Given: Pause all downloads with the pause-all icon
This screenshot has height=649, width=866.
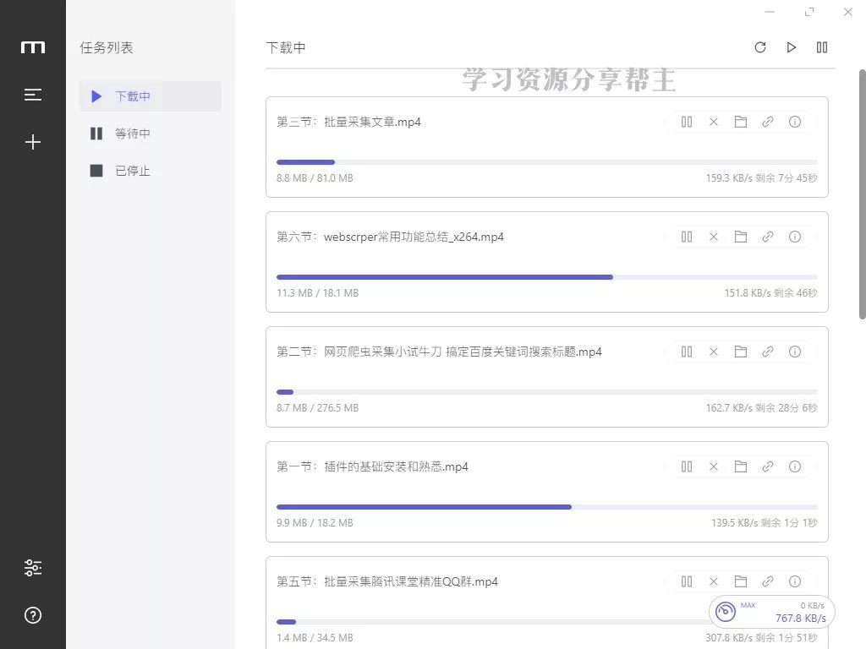Looking at the screenshot, I should [x=821, y=47].
